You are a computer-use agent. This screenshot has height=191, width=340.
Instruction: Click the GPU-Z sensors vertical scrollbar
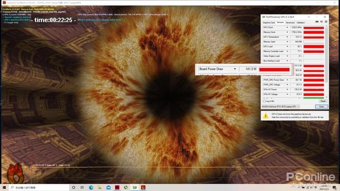pos(326,61)
